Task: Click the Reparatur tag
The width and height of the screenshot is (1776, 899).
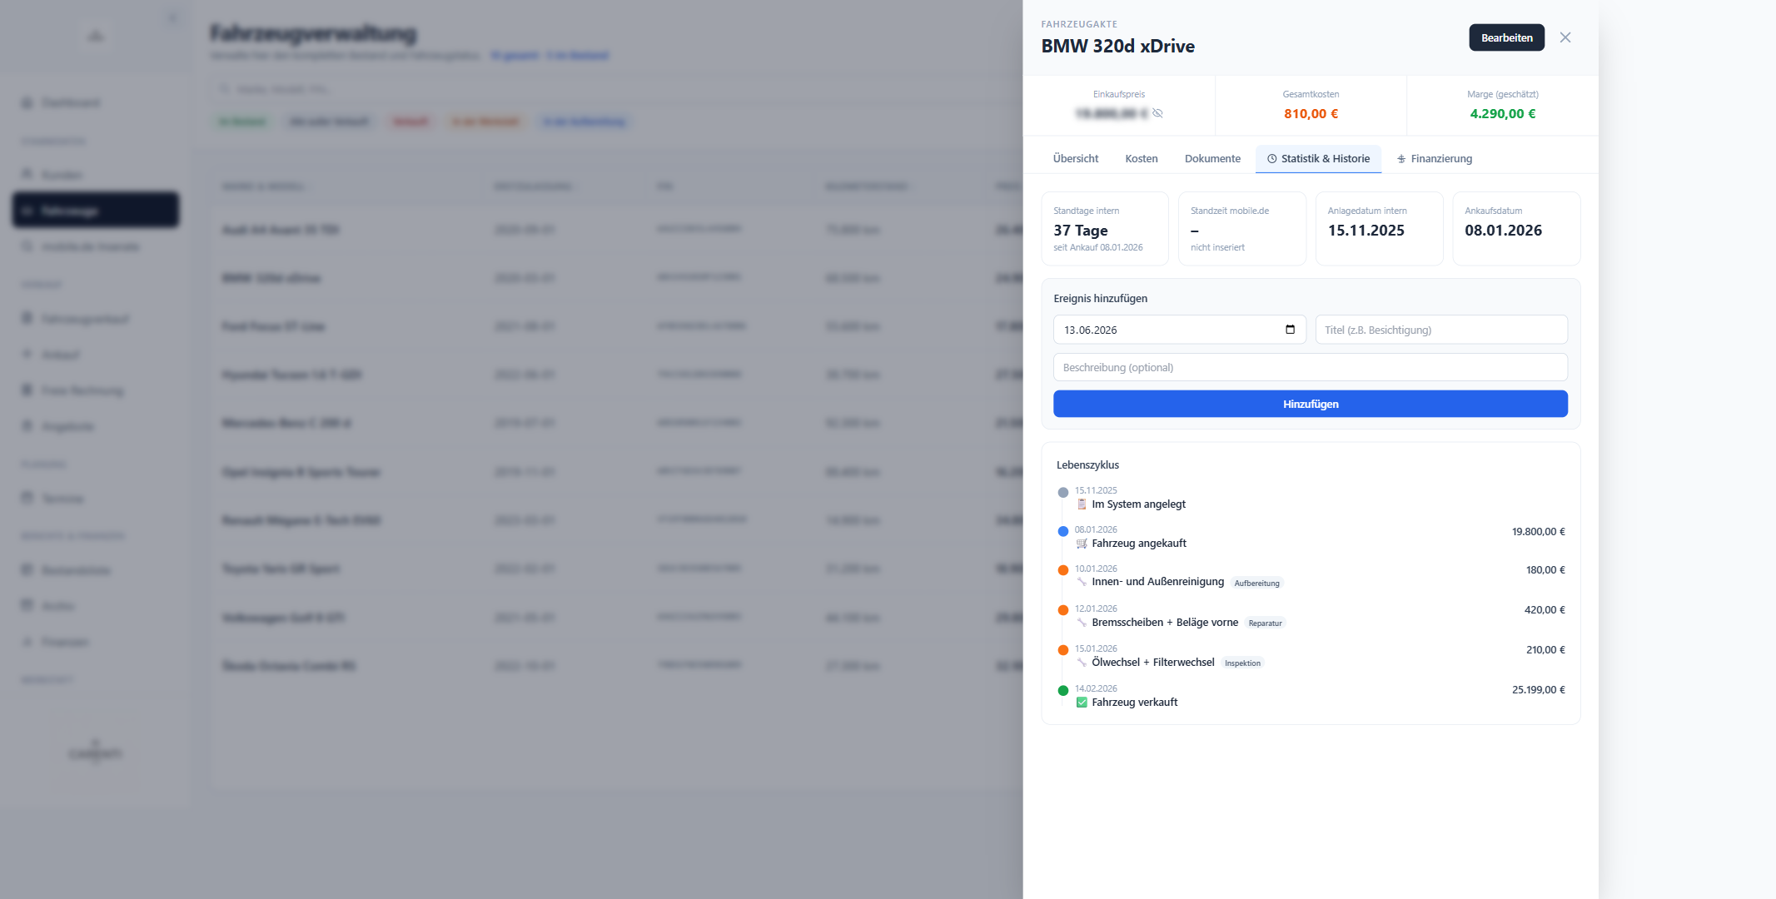Action: click(1265, 623)
